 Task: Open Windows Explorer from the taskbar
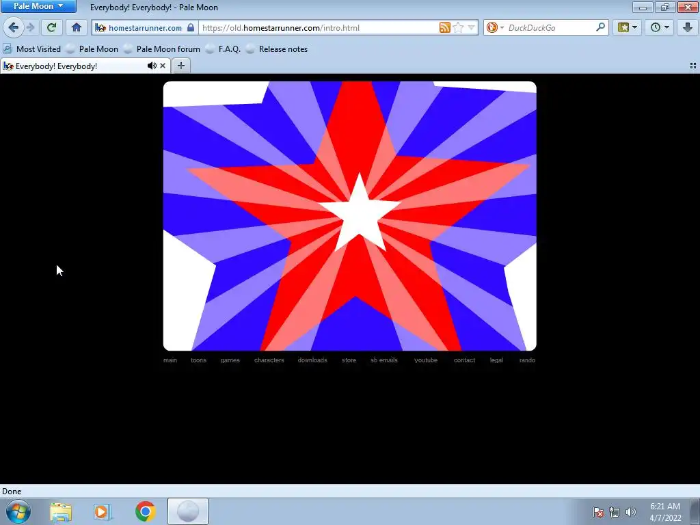[x=61, y=511]
